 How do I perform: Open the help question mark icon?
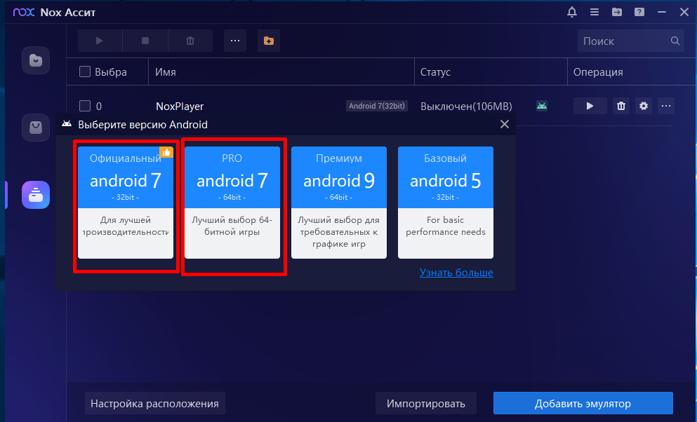pos(639,12)
